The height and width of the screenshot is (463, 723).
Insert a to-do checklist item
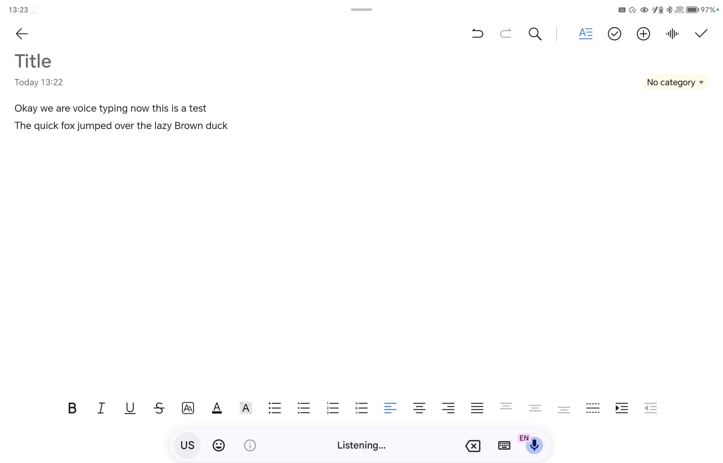tap(614, 34)
